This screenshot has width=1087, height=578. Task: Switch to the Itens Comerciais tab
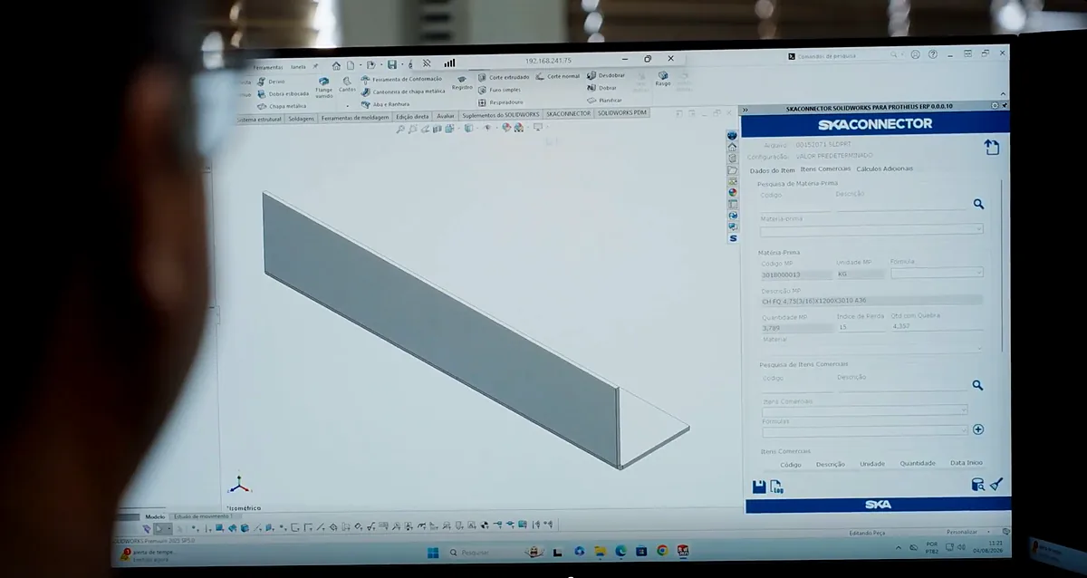pos(825,169)
